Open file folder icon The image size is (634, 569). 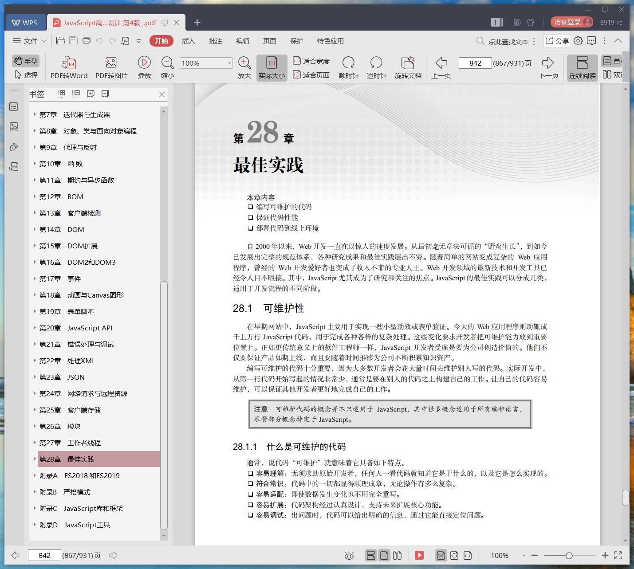point(61,41)
